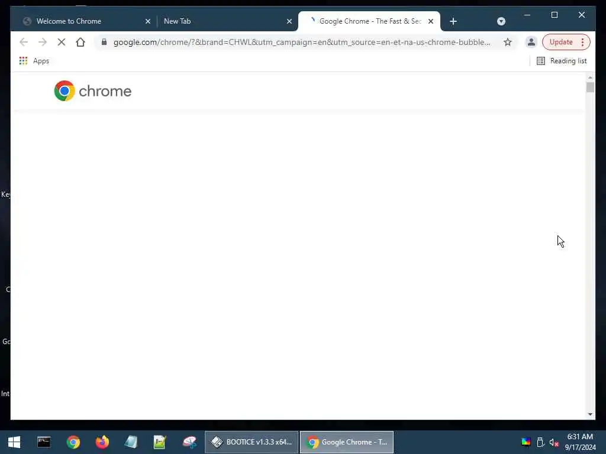Screen dimensions: 606x454
Task: Select the Google Chrome - The Fast & Secure tab
Action: (369, 21)
